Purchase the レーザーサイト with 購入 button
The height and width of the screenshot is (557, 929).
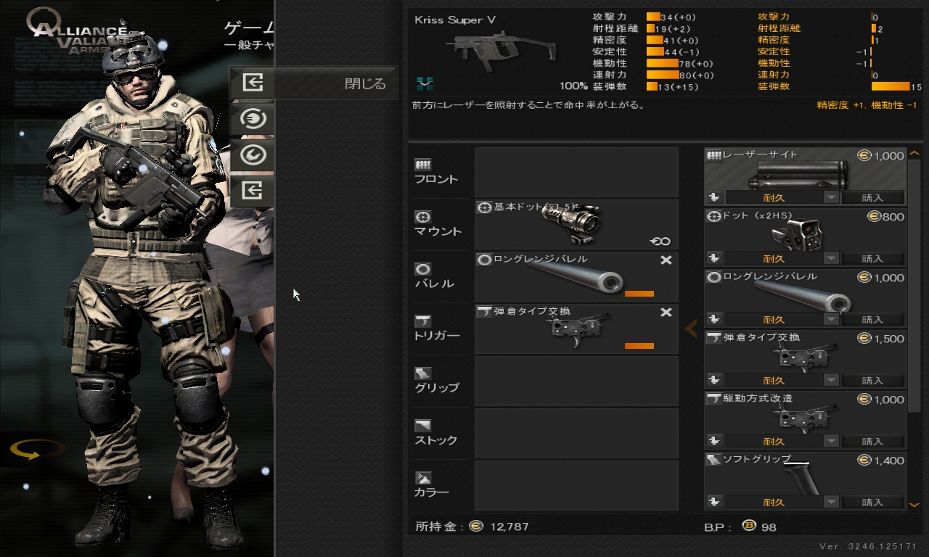(x=872, y=197)
